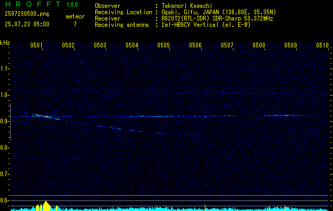This screenshot has height=211, width=333.
Task: Click the bright red meteor echo near 0501
Action: tap(46, 117)
